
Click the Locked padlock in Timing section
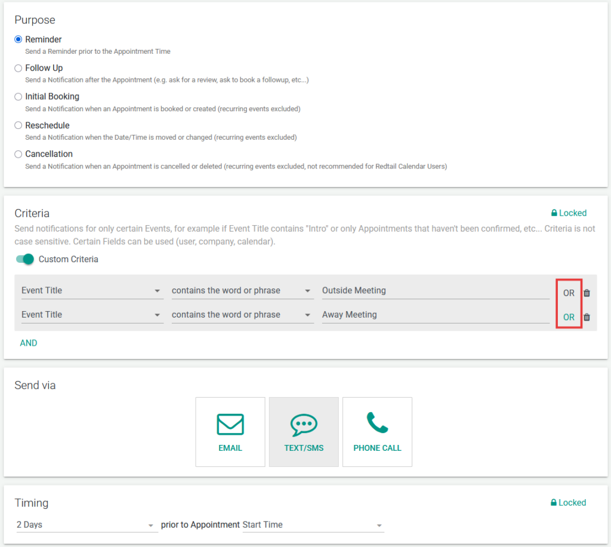[x=554, y=503]
